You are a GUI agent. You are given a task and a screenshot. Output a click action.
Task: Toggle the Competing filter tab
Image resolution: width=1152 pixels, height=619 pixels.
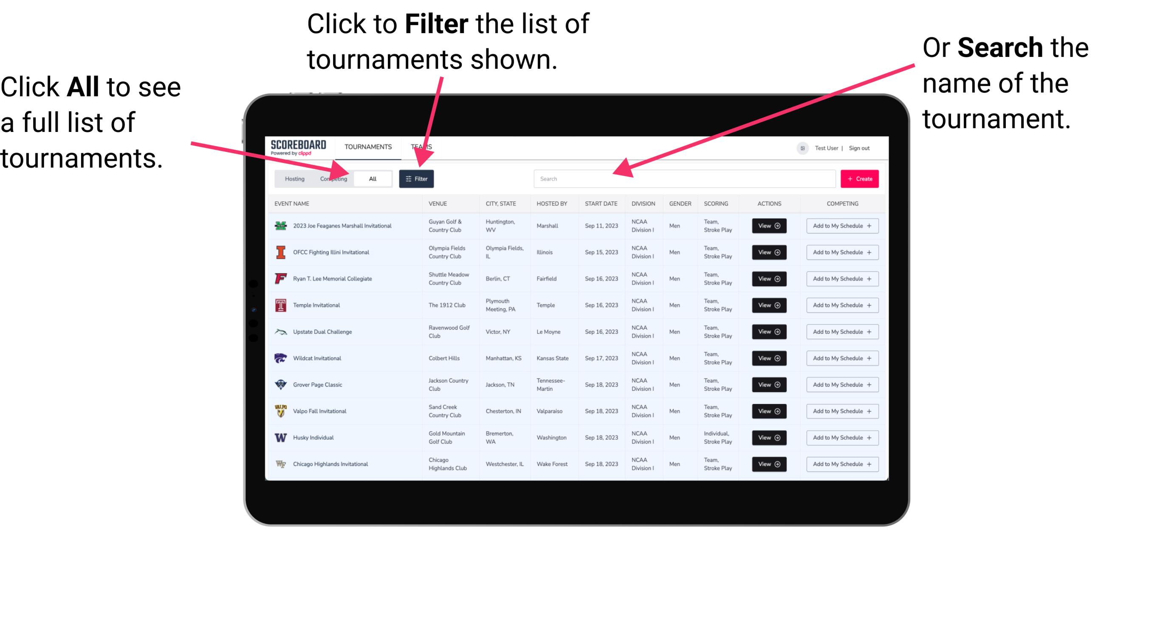tap(332, 178)
